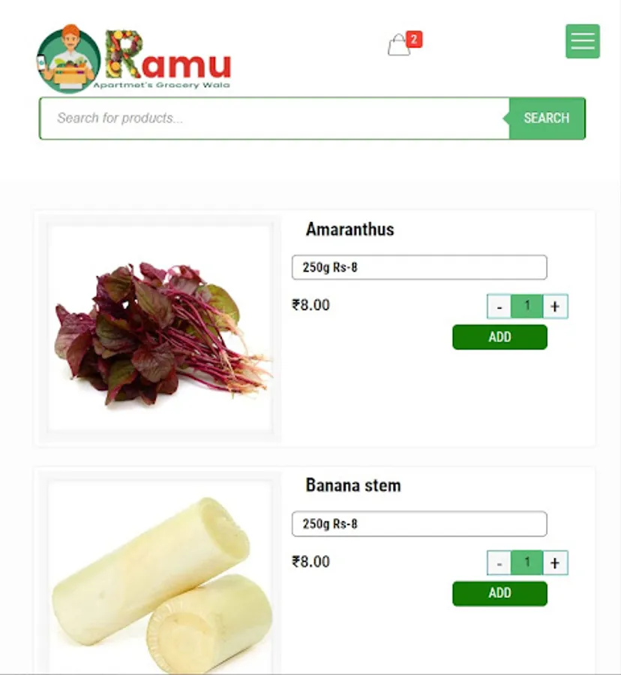This screenshot has width=621, height=675.
Task: Focus the Search for products field
Action: [274, 118]
